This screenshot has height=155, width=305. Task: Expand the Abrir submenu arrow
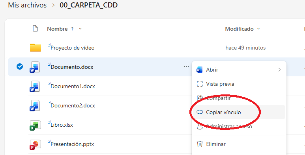point(279,70)
